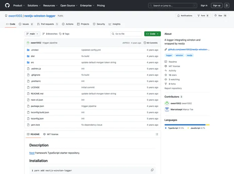
Task: Click the Search or jump to field
Action: pyautogui.click(x=173, y=5)
